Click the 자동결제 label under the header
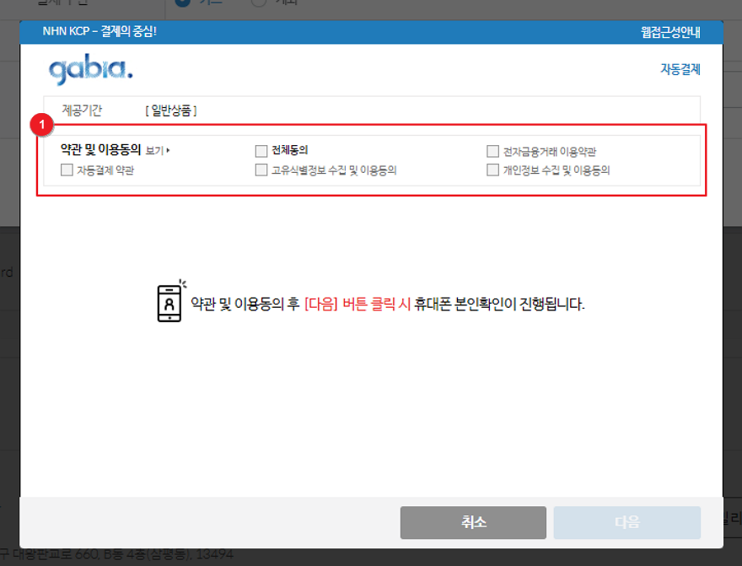This screenshot has height=566, width=742. pos(680,70)
